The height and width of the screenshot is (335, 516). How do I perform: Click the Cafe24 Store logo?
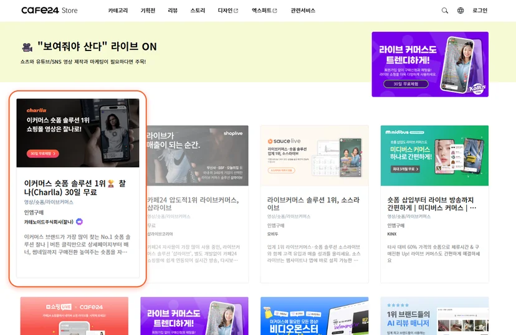(49, 11)
